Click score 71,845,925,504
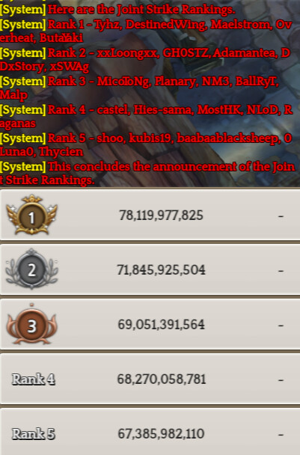Screen dimensions: 300x455 pyautogui.click(x=161, y=270)
